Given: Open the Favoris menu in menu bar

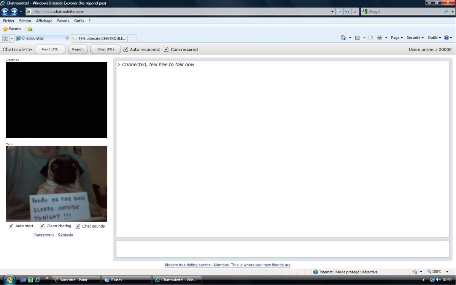Looking at the screenshot, I should tap(63, 21).
